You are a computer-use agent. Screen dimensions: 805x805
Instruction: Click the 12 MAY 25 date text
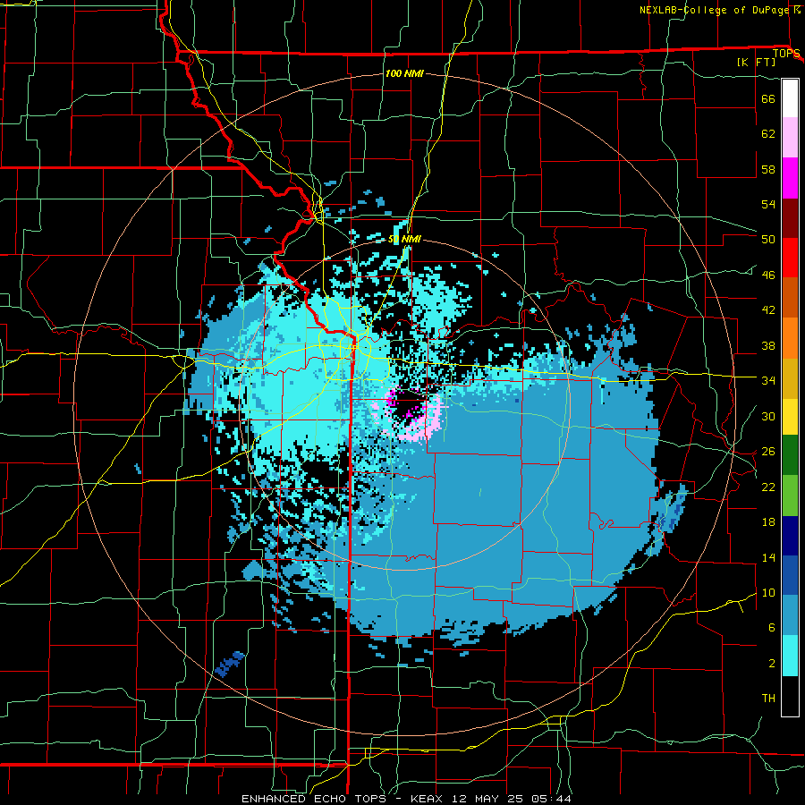[487, 799]
